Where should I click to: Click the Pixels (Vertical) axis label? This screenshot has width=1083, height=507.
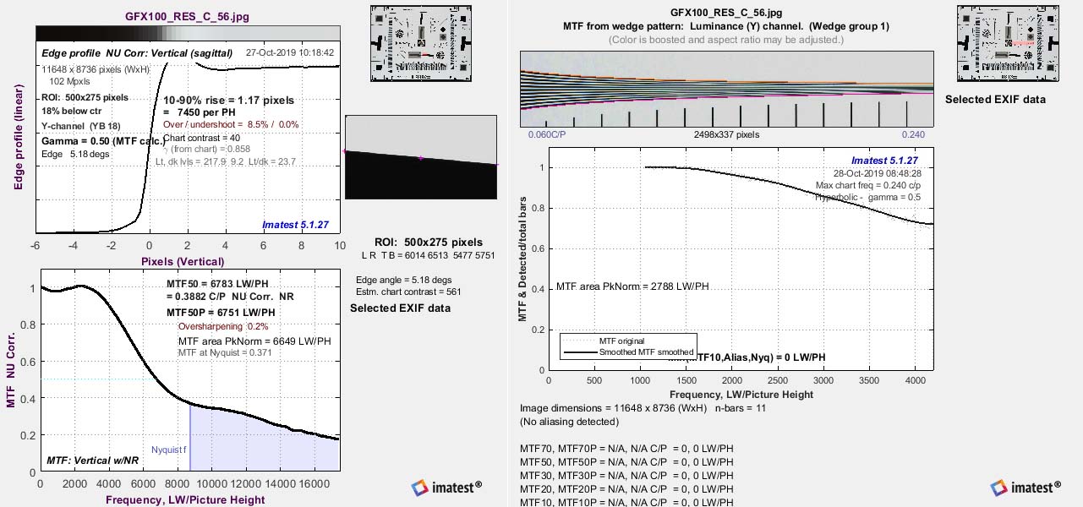183,261
